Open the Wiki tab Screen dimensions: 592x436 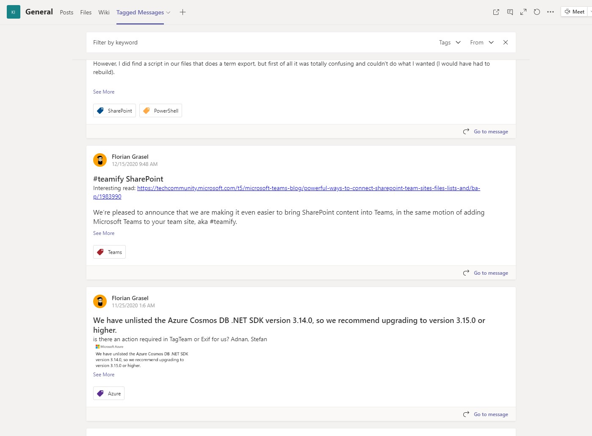pos(104,12)
